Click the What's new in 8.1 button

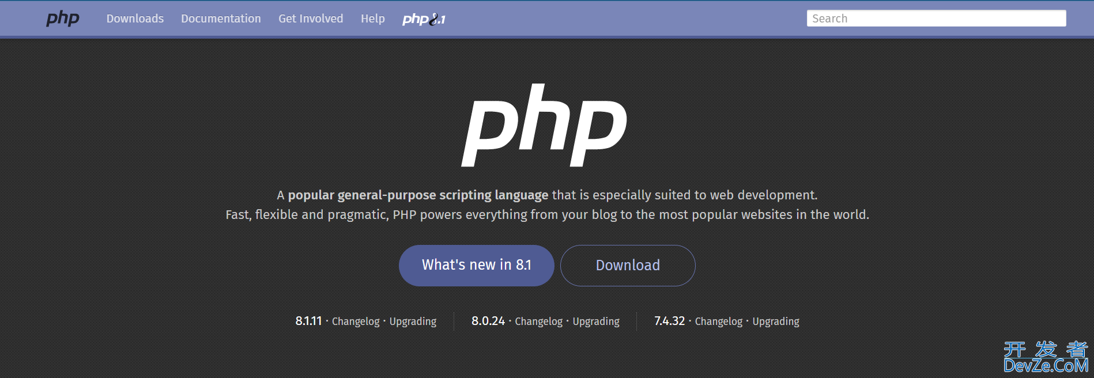click(477, 266)
